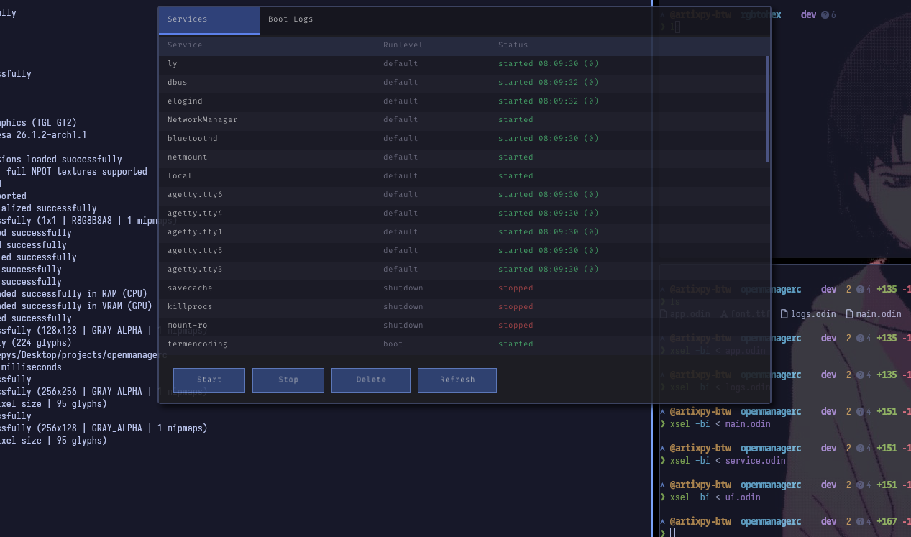
Task: Select the Services tab
Action: (x=209, y=20)
